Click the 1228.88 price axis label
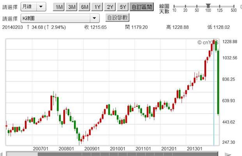 (x=230, y=41)
